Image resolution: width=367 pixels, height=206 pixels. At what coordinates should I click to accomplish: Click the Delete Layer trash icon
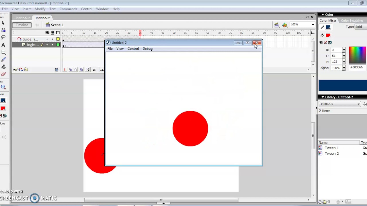[x=56, y=70]
